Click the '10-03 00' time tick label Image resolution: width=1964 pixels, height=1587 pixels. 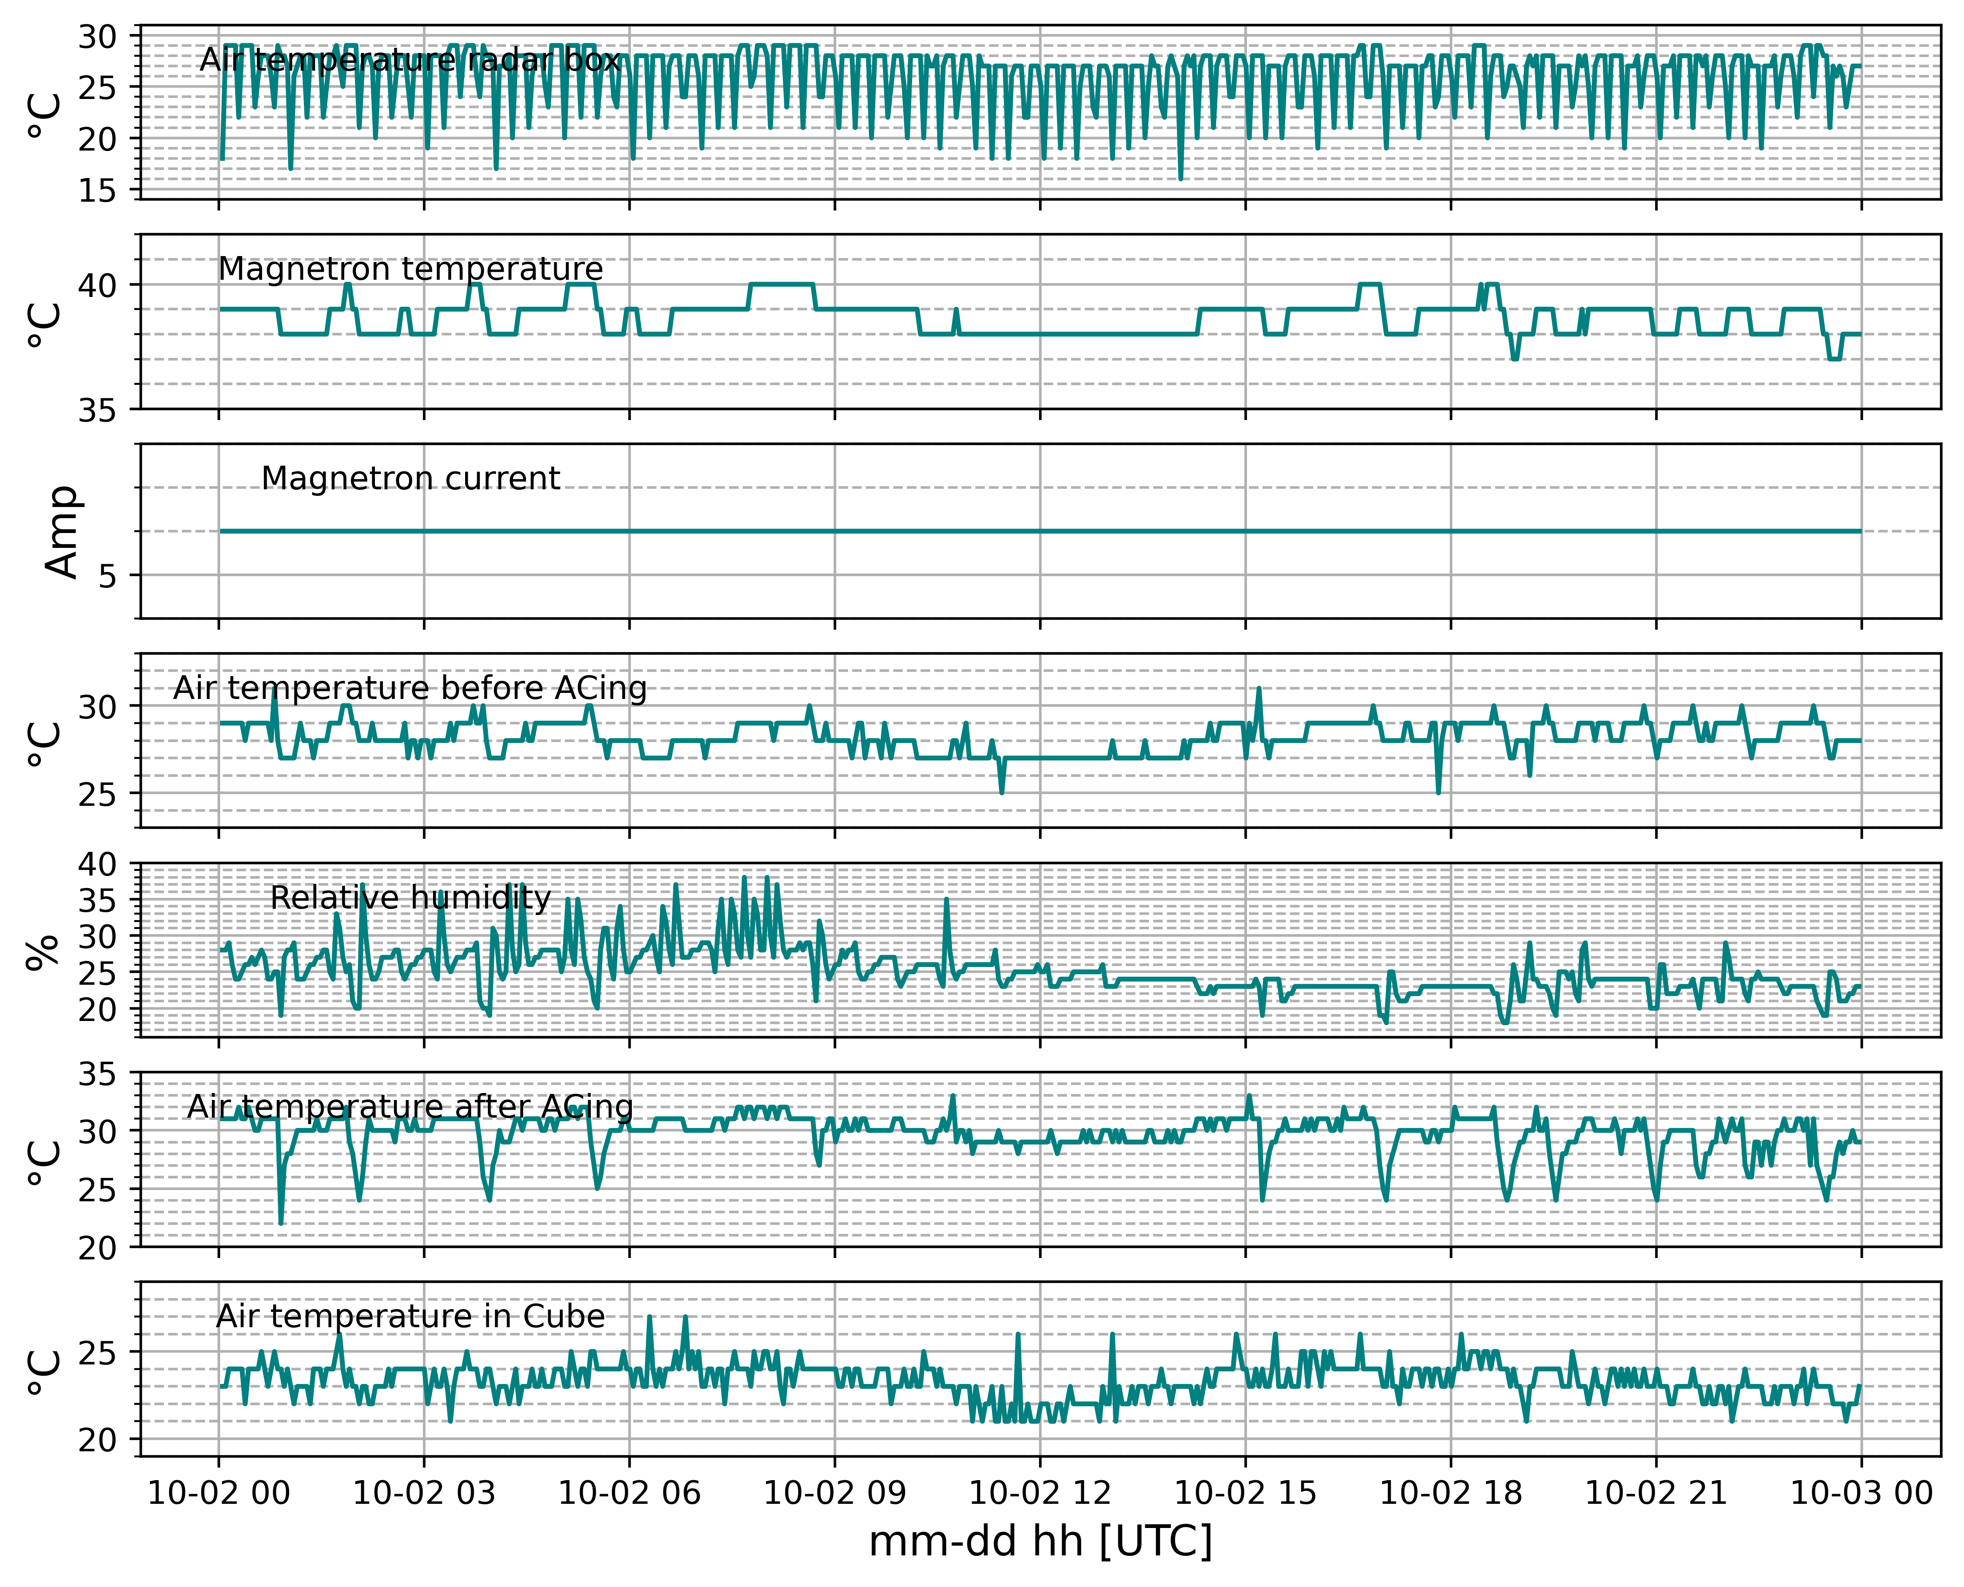pyautogui.click(x=1862, y=1493)
